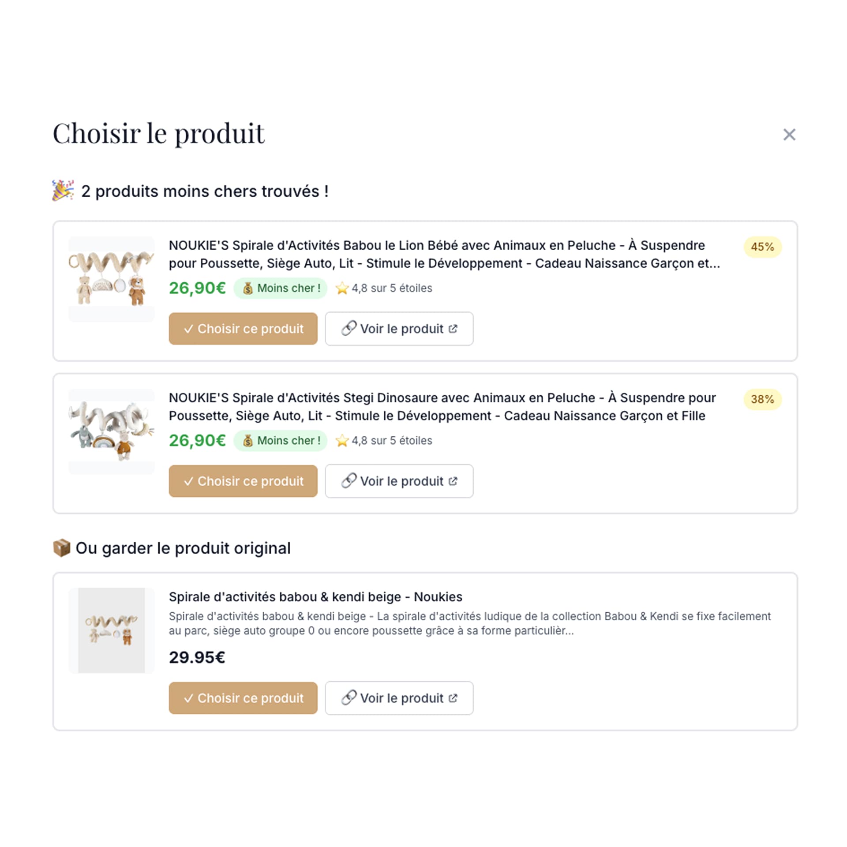Viewport: 847px width, 847px height.
Task: Close the Choisir le produit dialog
Action: click(789, 135)
